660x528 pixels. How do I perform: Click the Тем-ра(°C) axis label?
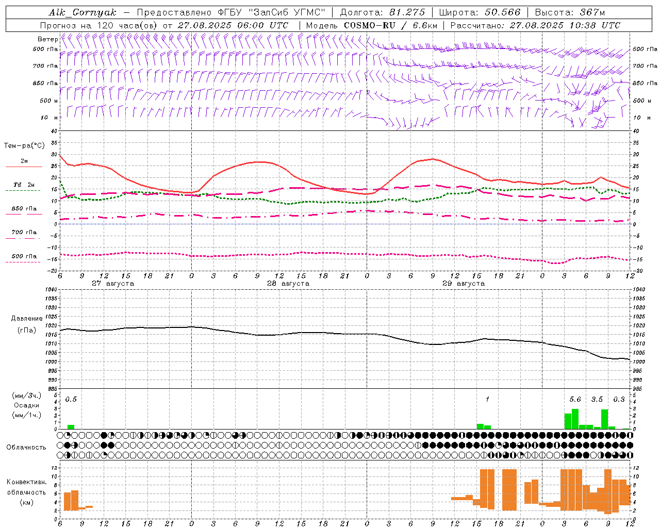click(x=24, y=146)
